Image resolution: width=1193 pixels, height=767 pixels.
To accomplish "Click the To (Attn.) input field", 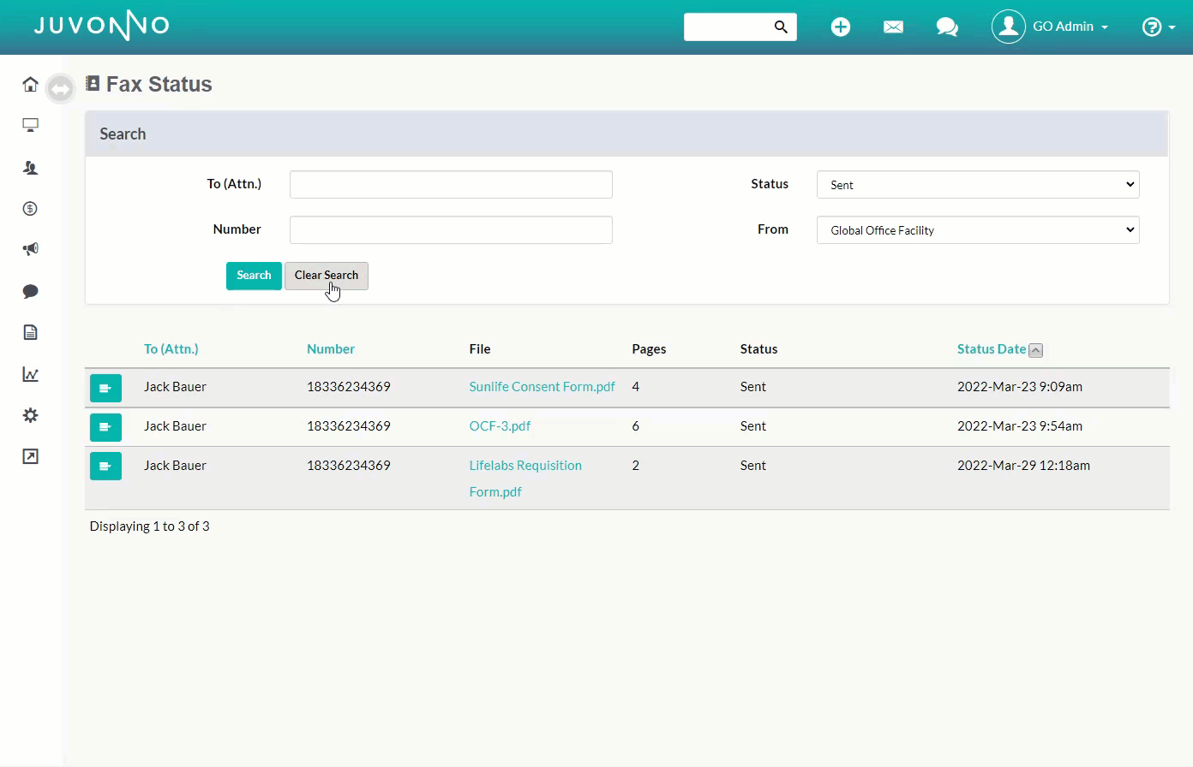I will (x=451, y=185).
